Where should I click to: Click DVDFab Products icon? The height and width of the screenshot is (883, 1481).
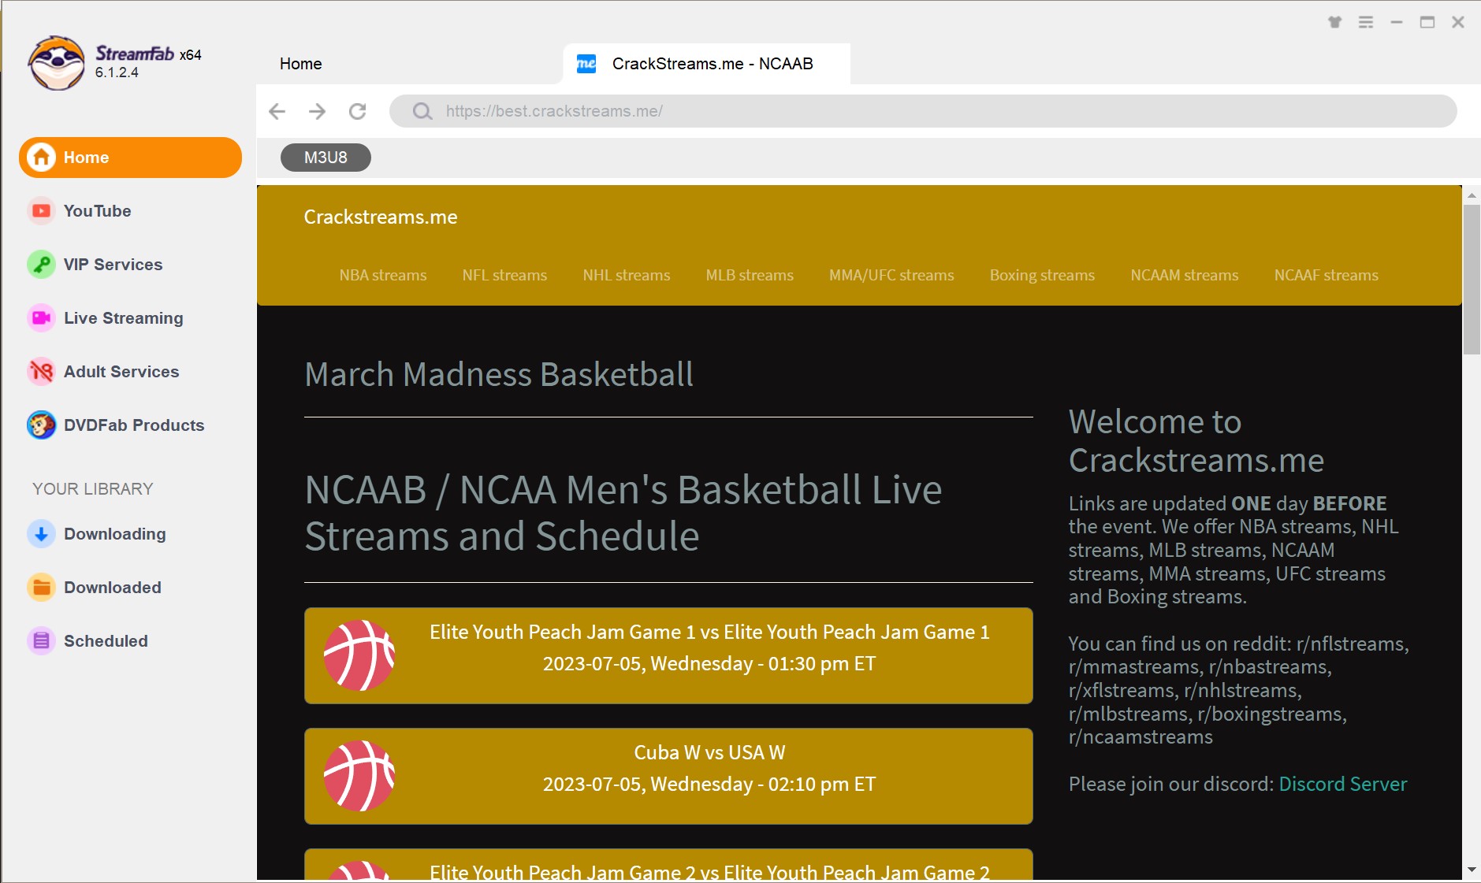pyautogui.click(x=41, y=425)
